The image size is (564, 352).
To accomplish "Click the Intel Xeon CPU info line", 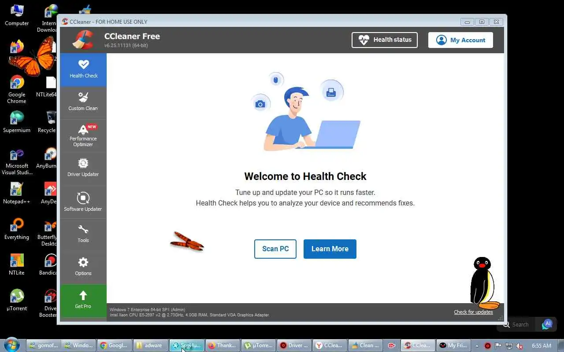I will [189, 315].
